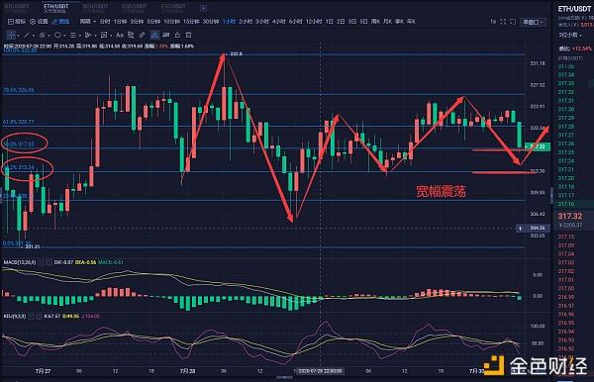Click the large last price 317.32 in order book
The height and width of the screenshot is (382, 594).
570,216
